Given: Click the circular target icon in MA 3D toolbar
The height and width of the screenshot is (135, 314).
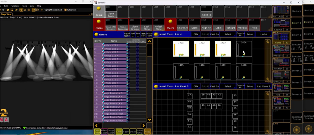Looking at the screenshot, I should tap(29, 10).
